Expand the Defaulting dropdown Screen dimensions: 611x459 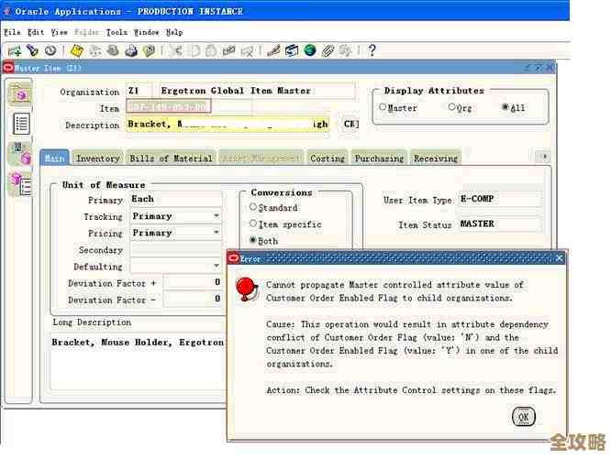point(217,266)
